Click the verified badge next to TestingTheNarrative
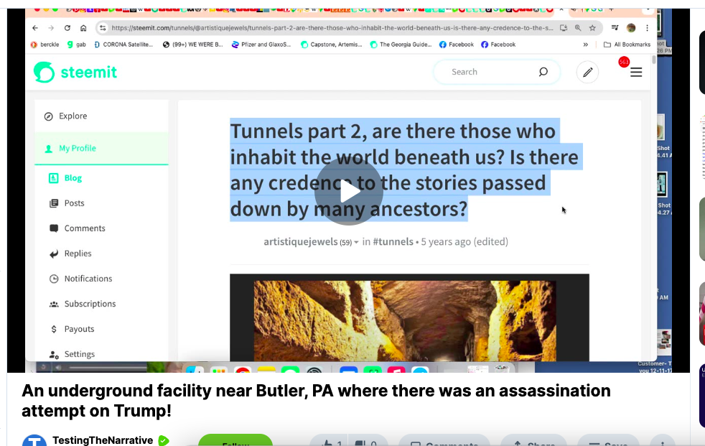The image size is (705, 446). [164, 440]
